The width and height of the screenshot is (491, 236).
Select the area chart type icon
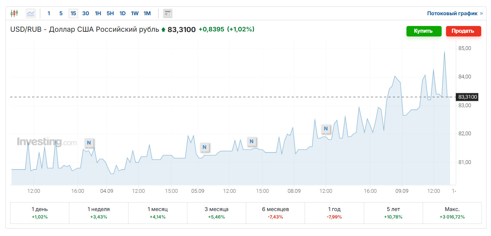31,14
